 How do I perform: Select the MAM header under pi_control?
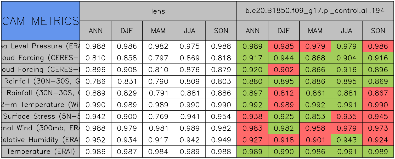click(x=315, y=31)
